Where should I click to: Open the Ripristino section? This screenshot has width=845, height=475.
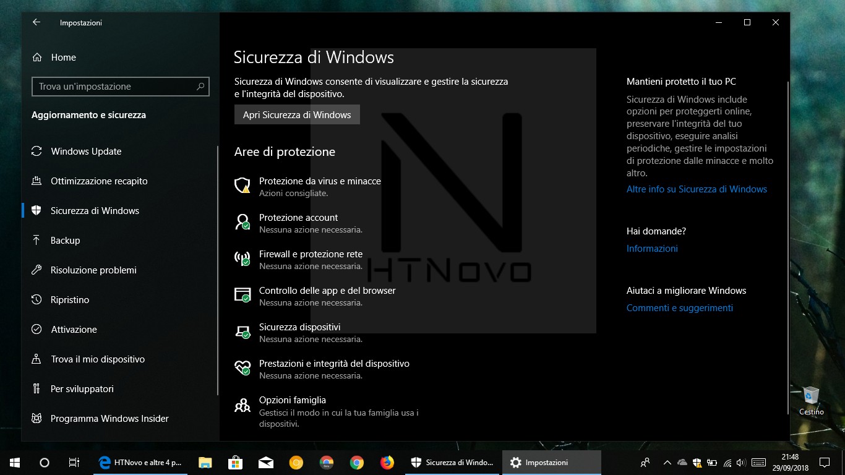tap(61, 300)
